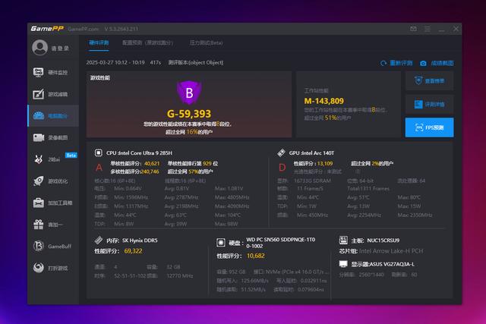486x324 pixels.
Task: Switch to the stress test (Beta) tab
Action: click(x=206, y=42)
